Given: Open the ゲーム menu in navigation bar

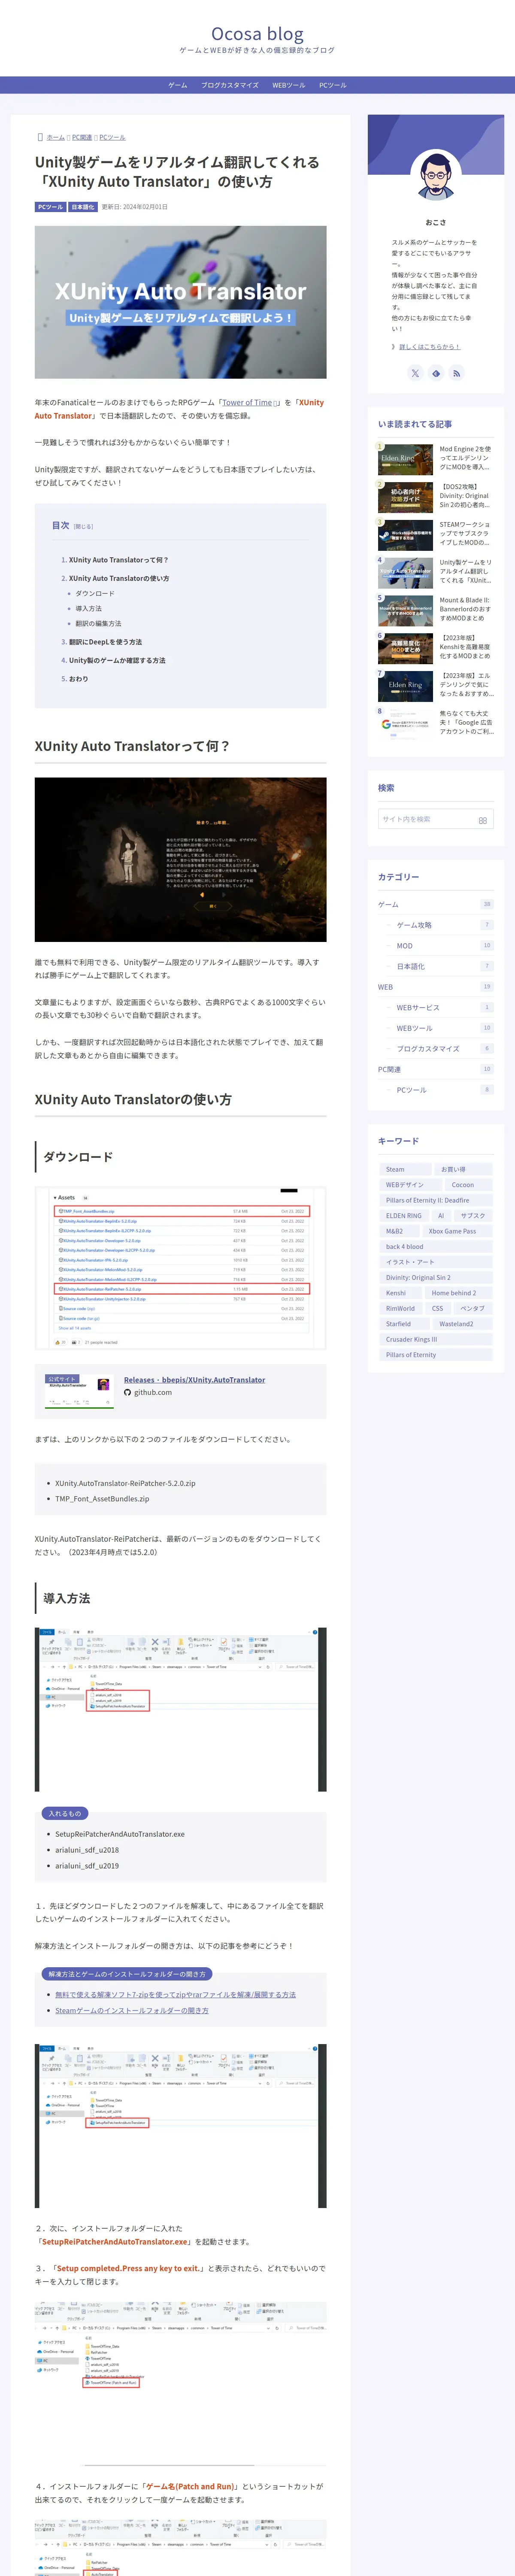Looking at the screenshot, I should tap(178, 85).
